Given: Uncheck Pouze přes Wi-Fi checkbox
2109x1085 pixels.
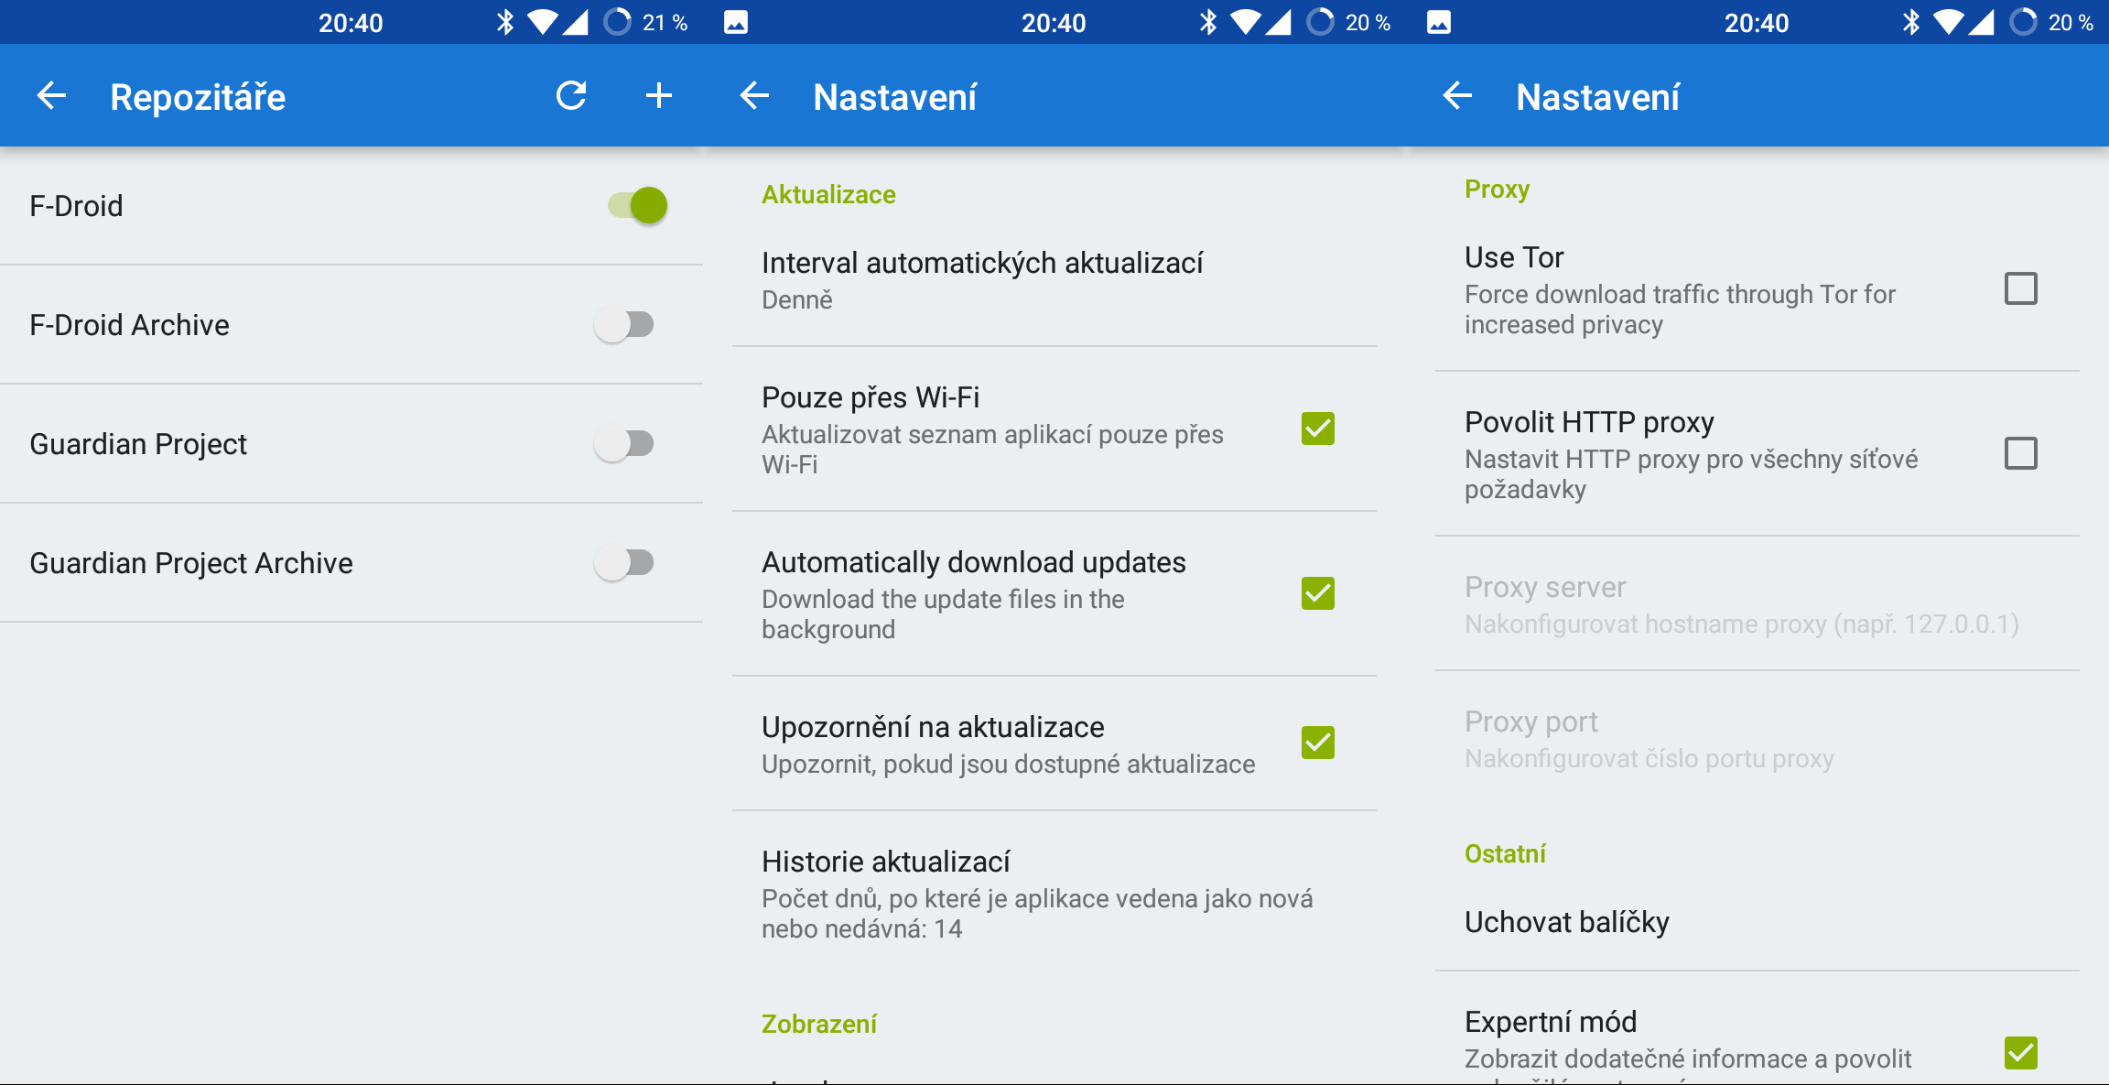Looking at the screenshot, I should click(1317, 429).
